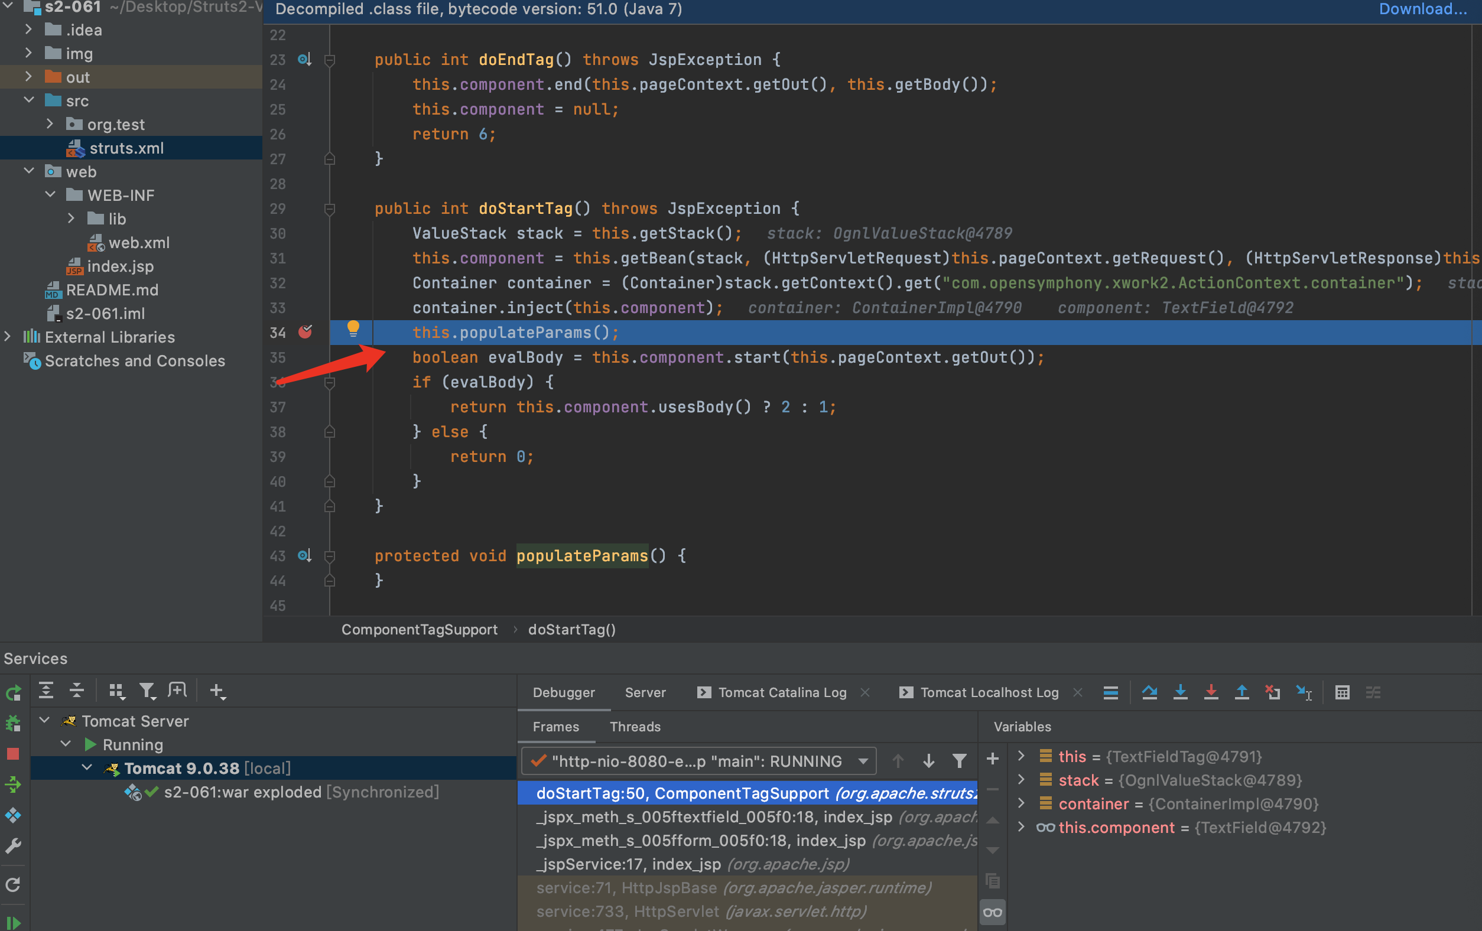The image size is (1482, 931).
Task: Switch to the Debugger tab
Action: pyautogui.click(x=564, y=692)
